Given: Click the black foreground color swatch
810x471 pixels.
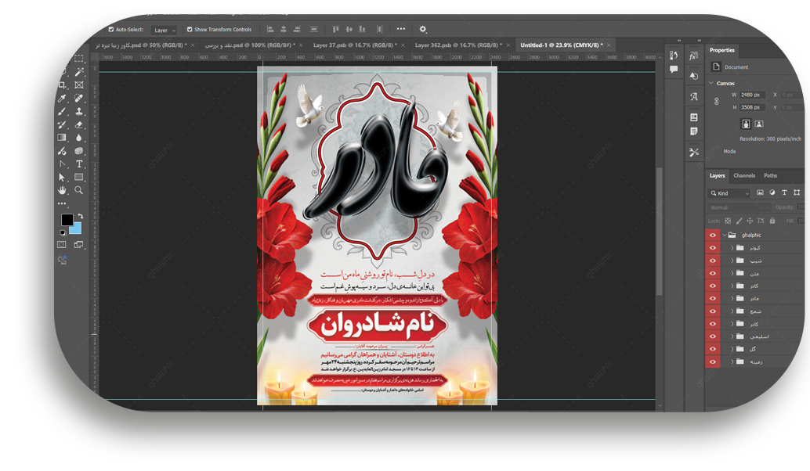Looking at the screenshot, I should pyautogui.click(x=67, y=220).
